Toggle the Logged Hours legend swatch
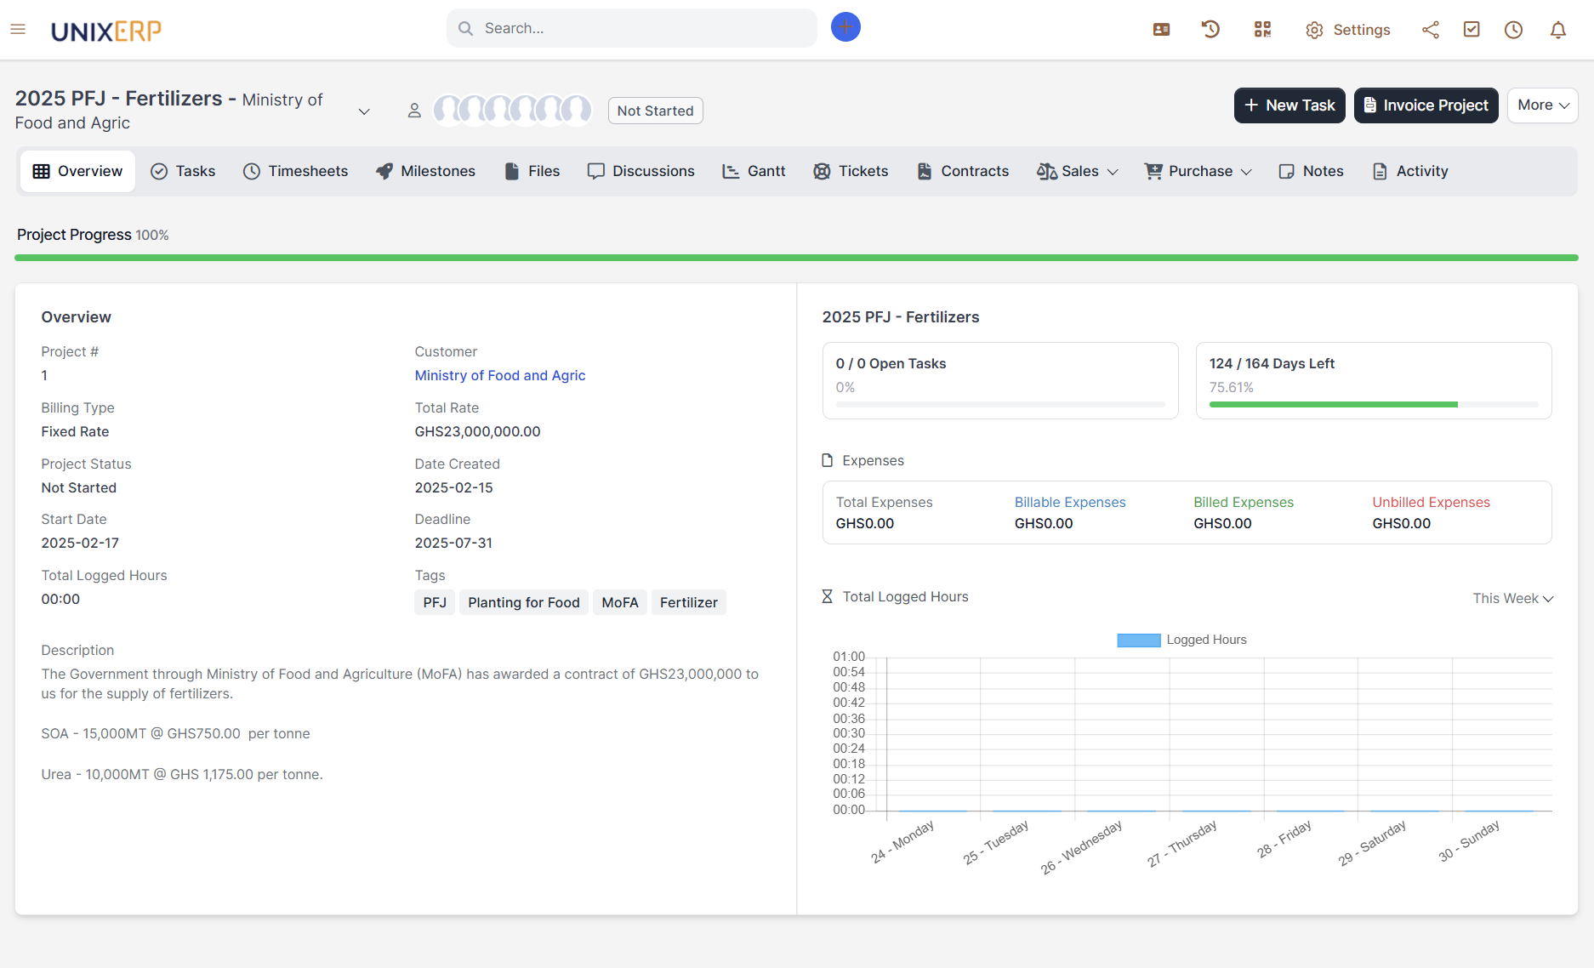1594x968 pixels. pyautogui.click(x=1138, y=640)
